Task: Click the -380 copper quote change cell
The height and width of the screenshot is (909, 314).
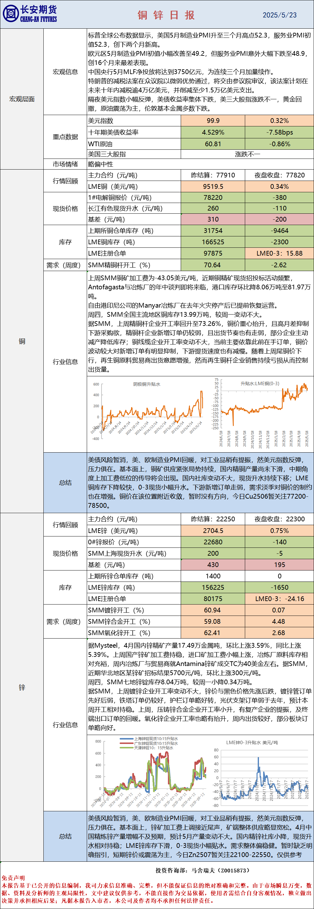Action: (279, 198)
